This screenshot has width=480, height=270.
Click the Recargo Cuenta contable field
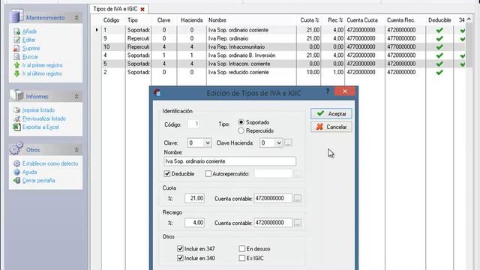click(273, 223)
